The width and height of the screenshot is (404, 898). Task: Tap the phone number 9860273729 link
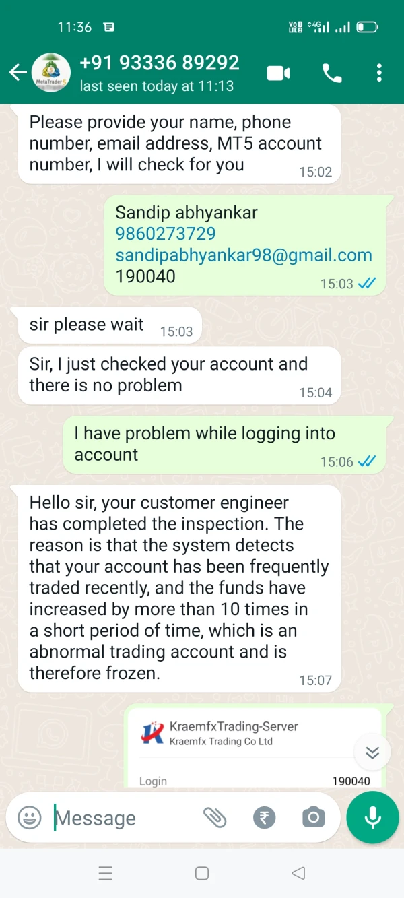point(166,234)
